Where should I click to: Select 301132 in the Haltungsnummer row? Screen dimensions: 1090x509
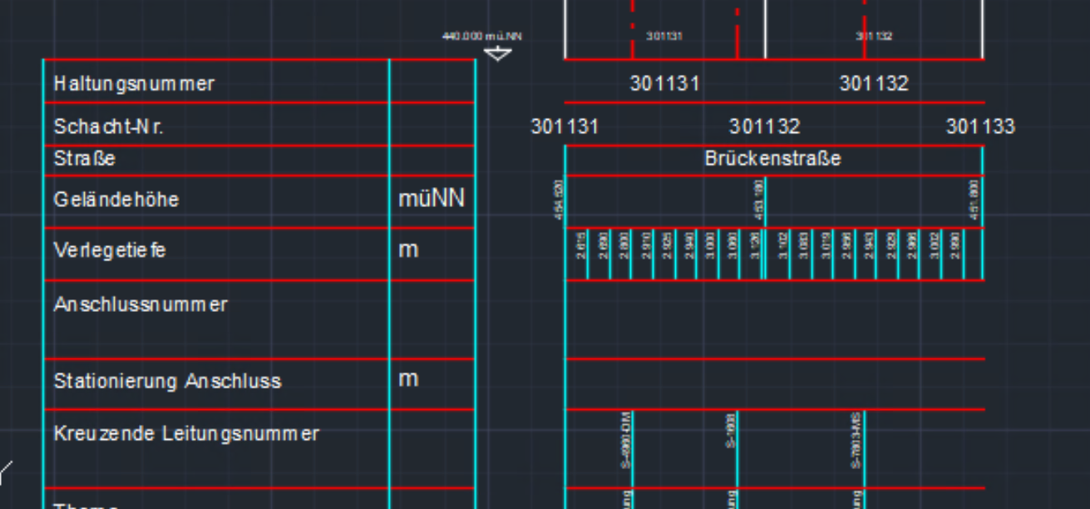[x=874, y=84]
